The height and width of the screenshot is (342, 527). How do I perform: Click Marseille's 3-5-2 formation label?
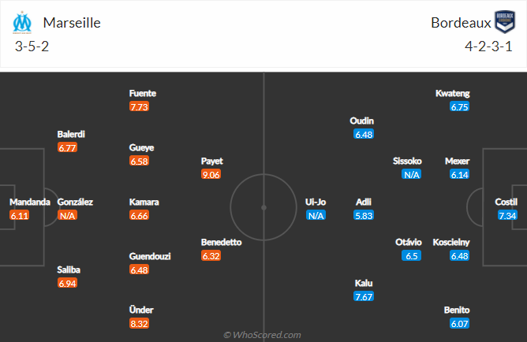[32, 46]
